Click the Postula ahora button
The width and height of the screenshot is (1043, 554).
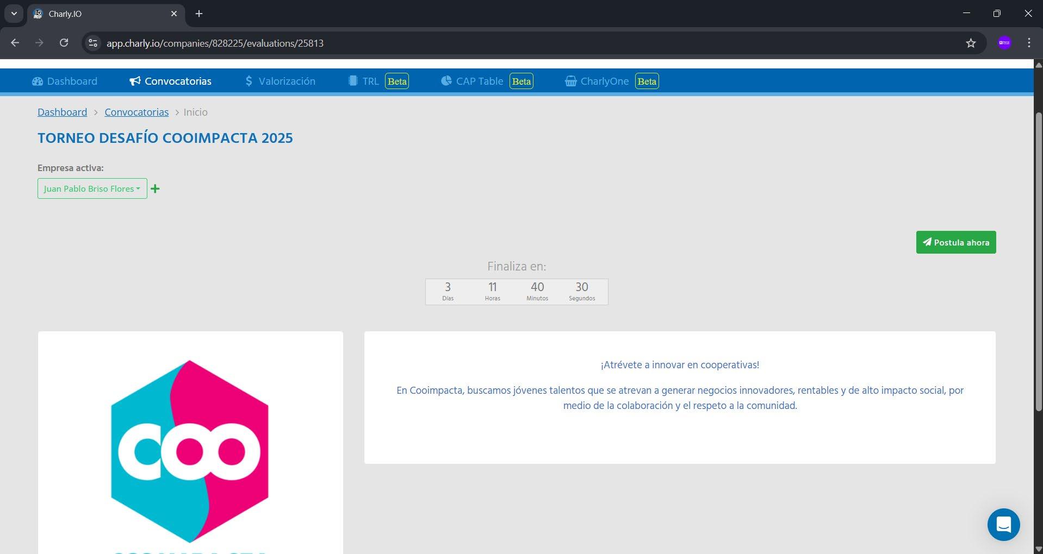click(x=956, y=242)
